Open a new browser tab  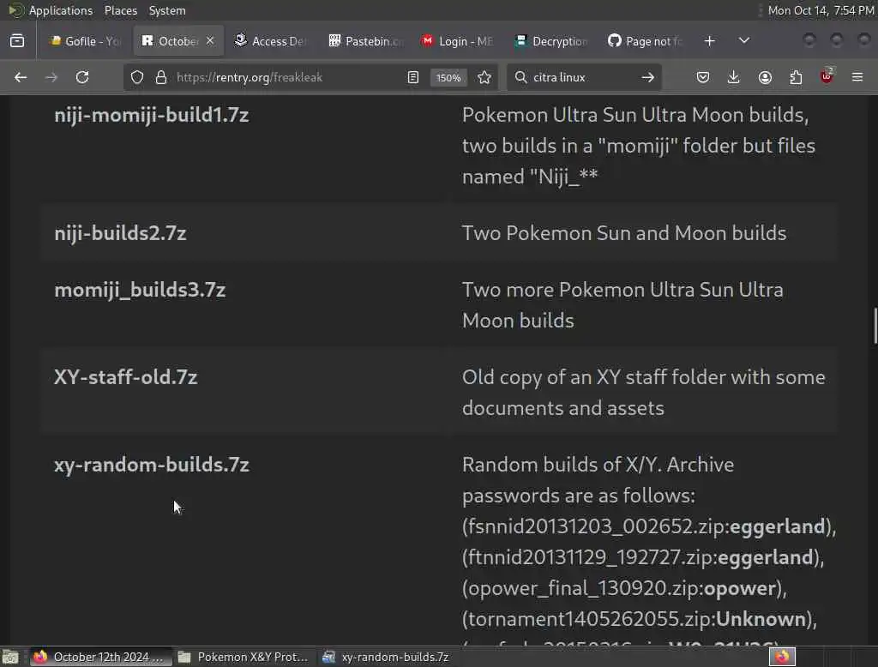[x=709, y=41]
